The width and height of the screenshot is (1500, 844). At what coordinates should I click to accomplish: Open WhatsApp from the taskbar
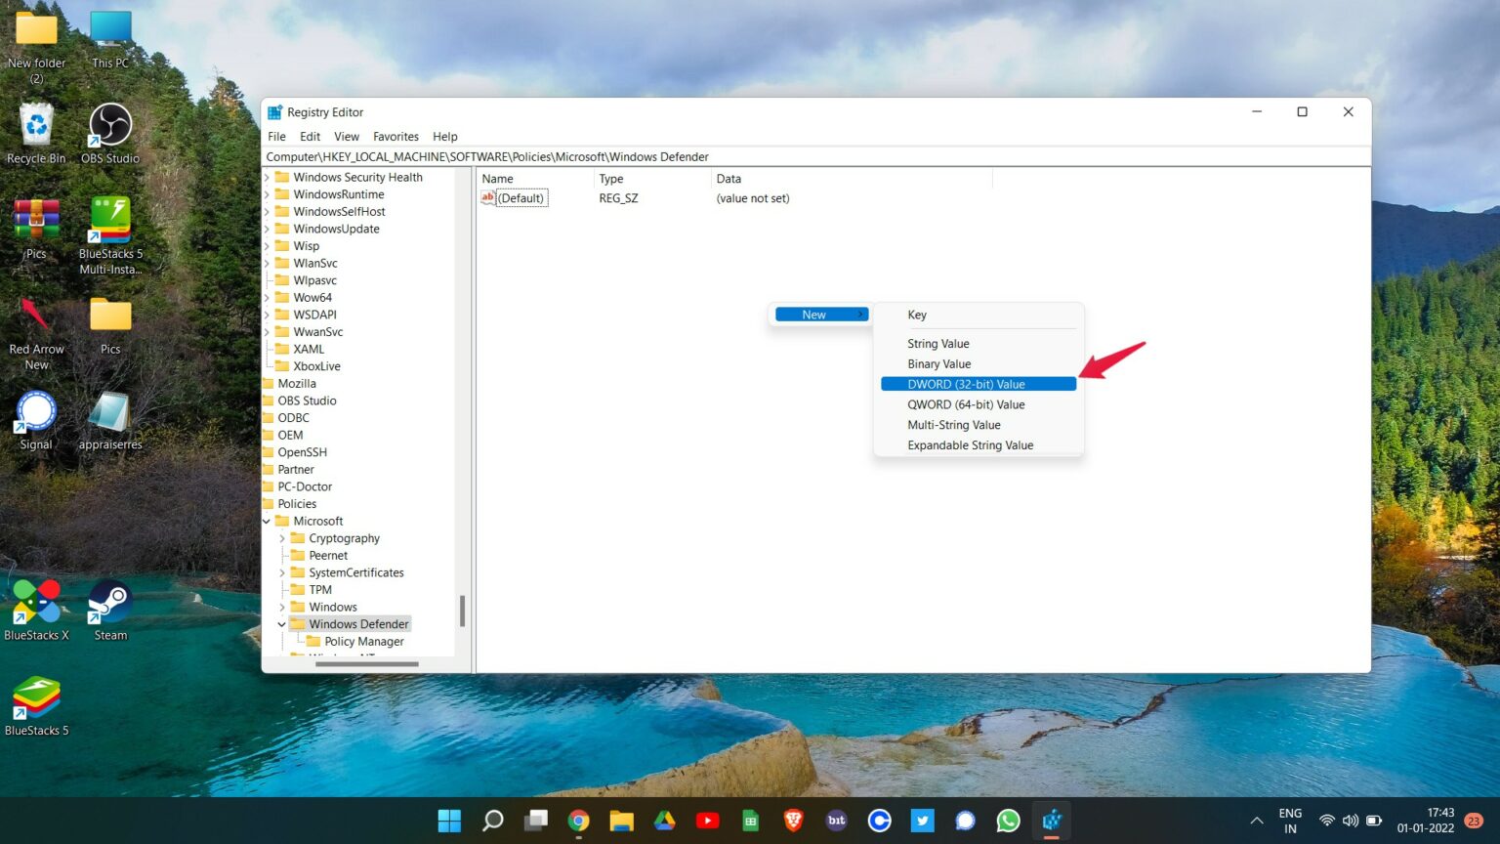(1008, 821)
